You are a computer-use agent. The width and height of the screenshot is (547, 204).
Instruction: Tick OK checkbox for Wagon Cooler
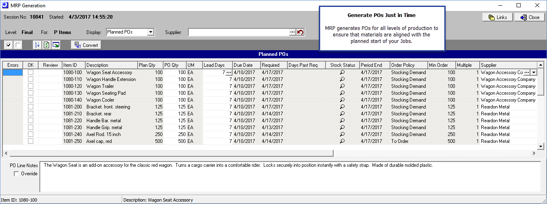point(30,100)
